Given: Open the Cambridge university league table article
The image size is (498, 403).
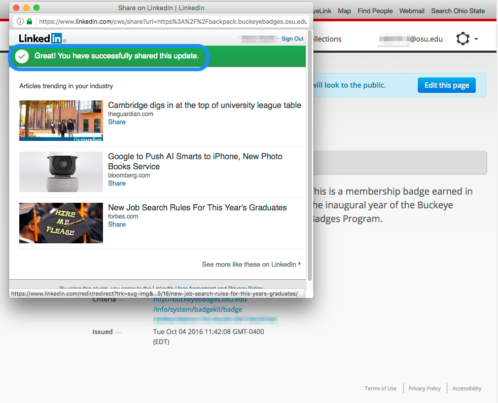Looking at the screenshot, I should point(204,105).
